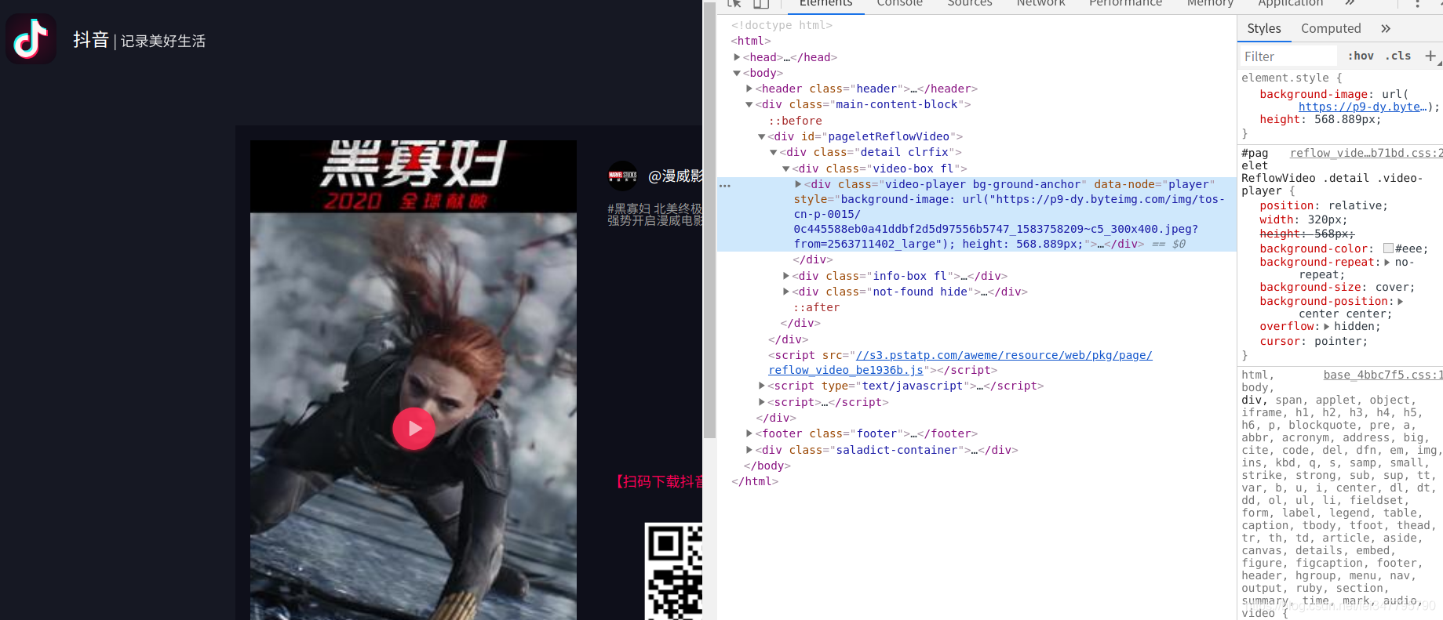Click the #eee background-color swatch
1443x620 pixels.
pyautogui.click(x=1388, y=248)
